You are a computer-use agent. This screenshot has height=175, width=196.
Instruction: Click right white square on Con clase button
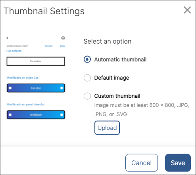[x=61, y=88]
